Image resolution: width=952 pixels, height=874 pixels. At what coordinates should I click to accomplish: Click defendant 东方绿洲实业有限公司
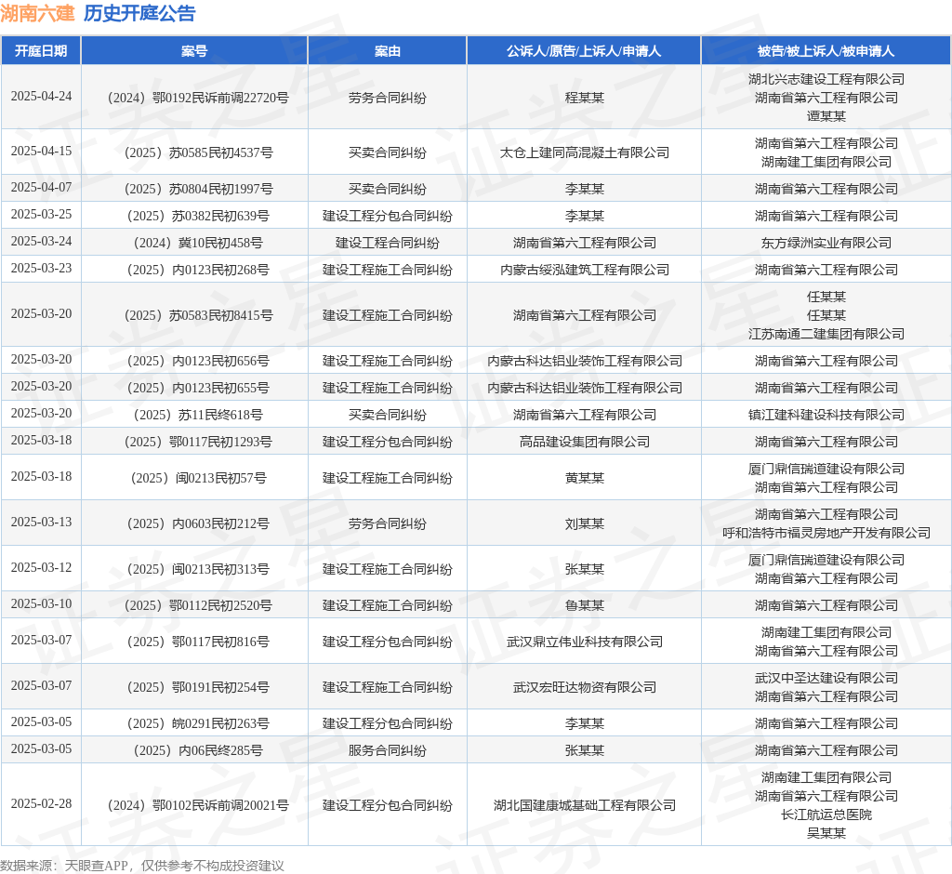point(826,243)
